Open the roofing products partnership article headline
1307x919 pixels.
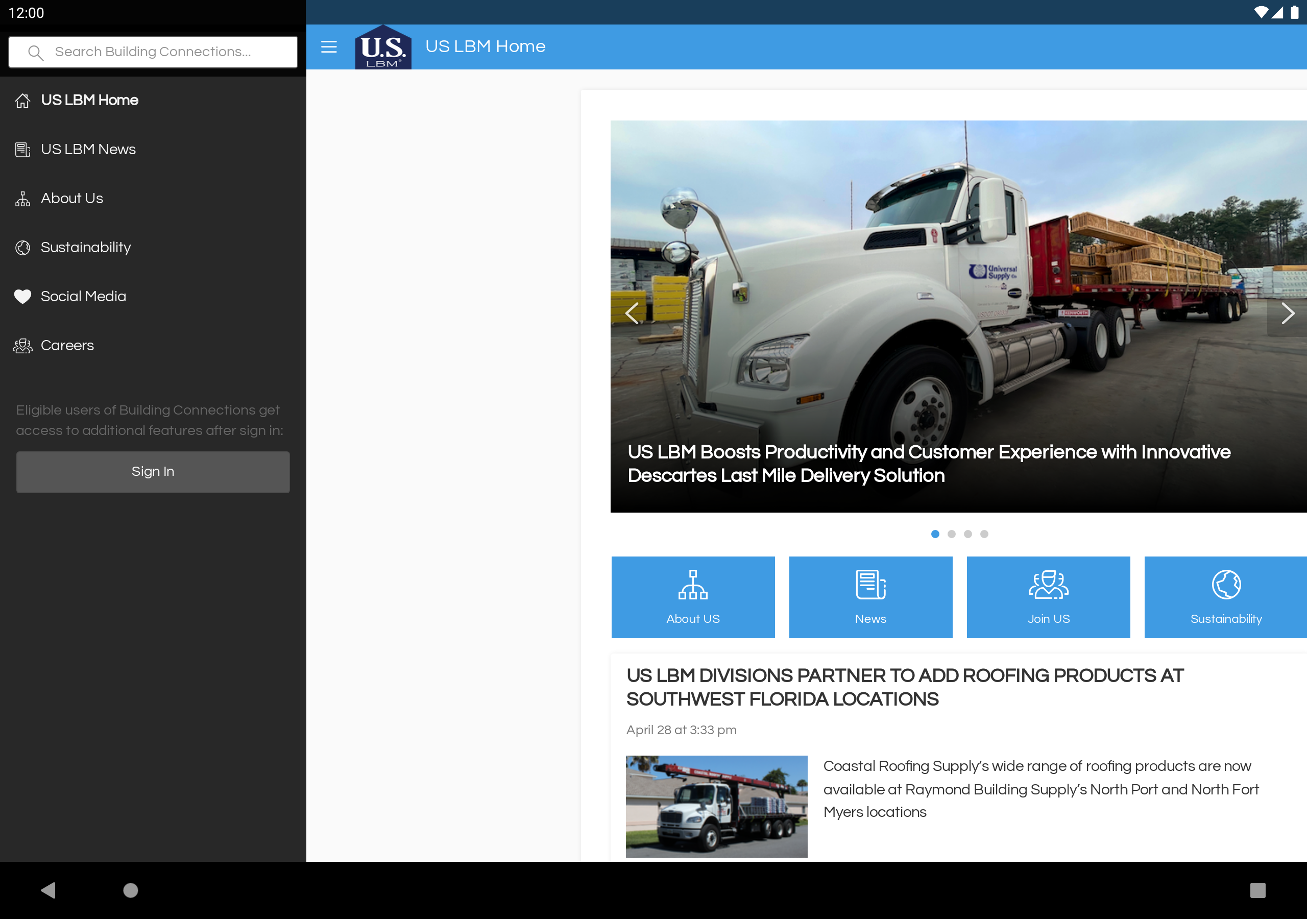pos(905,687)
